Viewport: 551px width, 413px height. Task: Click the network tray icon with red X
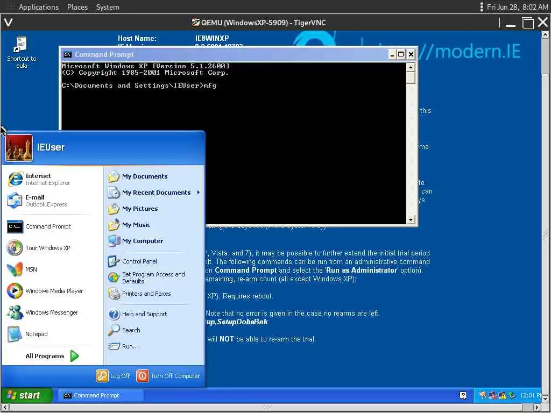coord(492,395)
